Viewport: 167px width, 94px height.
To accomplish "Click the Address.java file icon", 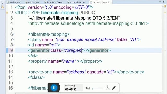I will point(27,2).
